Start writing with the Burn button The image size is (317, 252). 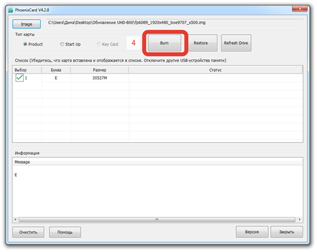164,43
